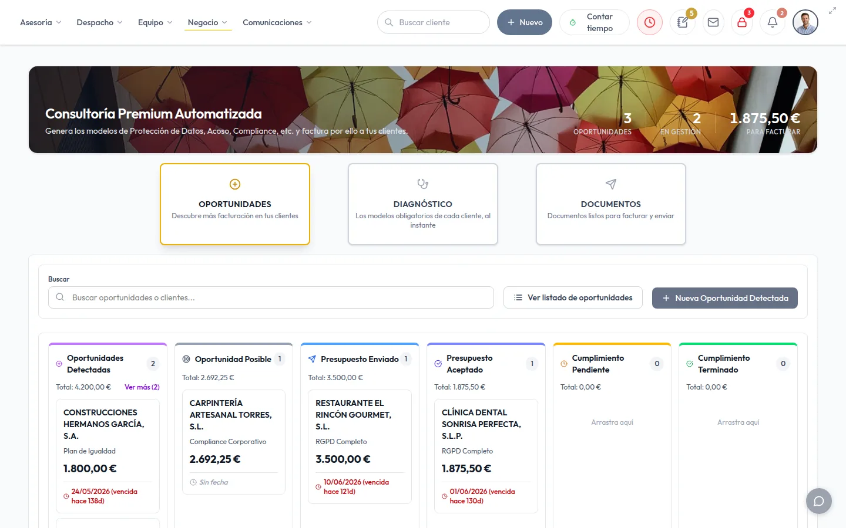Viewport: 846px width, 528px height.
Task: Click the Presupuesto Enviado paper-plane icon
Action: tap(312, 359)
